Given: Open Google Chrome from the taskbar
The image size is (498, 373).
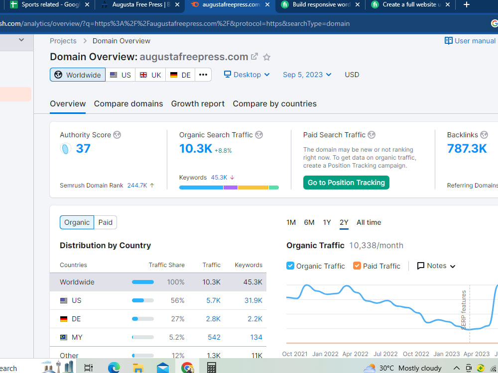Looking at the screenshot, I should point(187,368).
